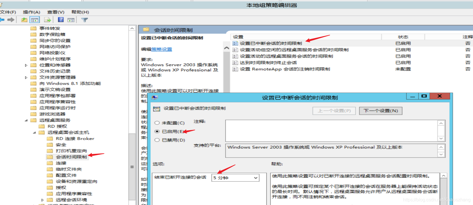Open the 帮助(H) menu

[x=80, y=12]
